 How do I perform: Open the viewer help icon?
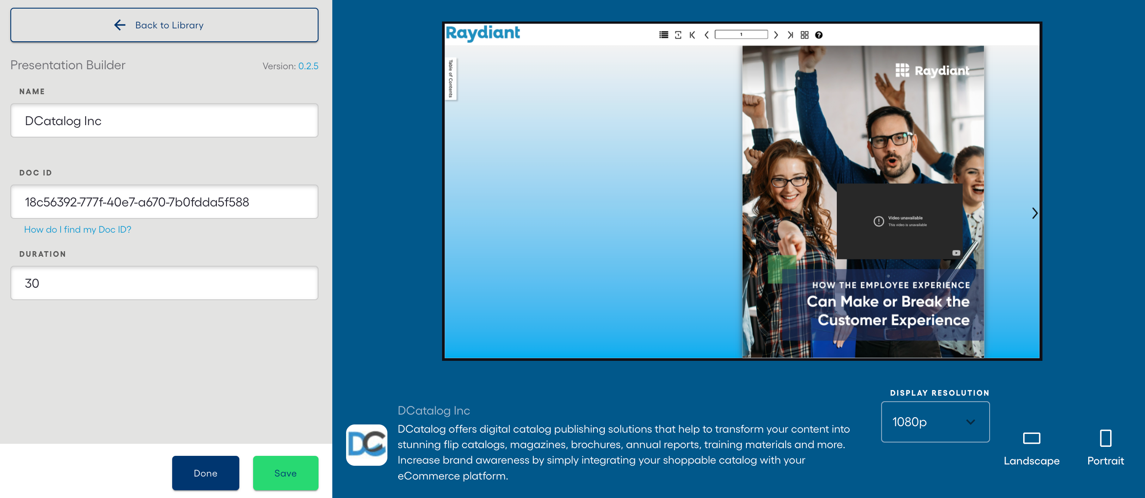[x=818, y=35]
